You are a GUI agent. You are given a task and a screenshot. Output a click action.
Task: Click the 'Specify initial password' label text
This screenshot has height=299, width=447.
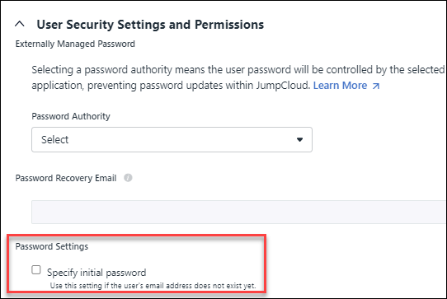(x=96, y=273)
